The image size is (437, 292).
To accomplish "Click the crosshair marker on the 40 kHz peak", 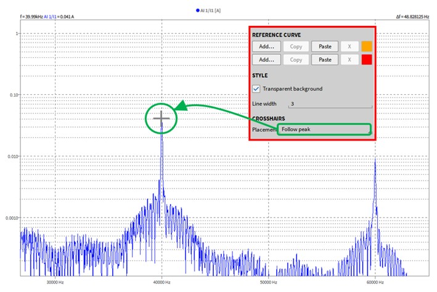I will 161,117.
